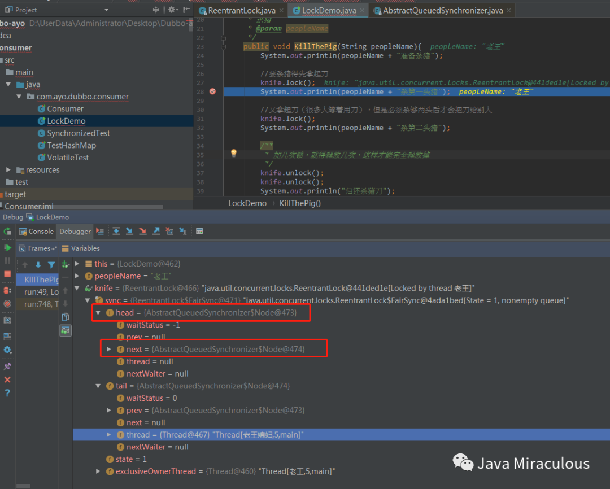610x489 pixels.
Task: Collapse the tail node
Action: pyautogui.click(x=98, y=386)
